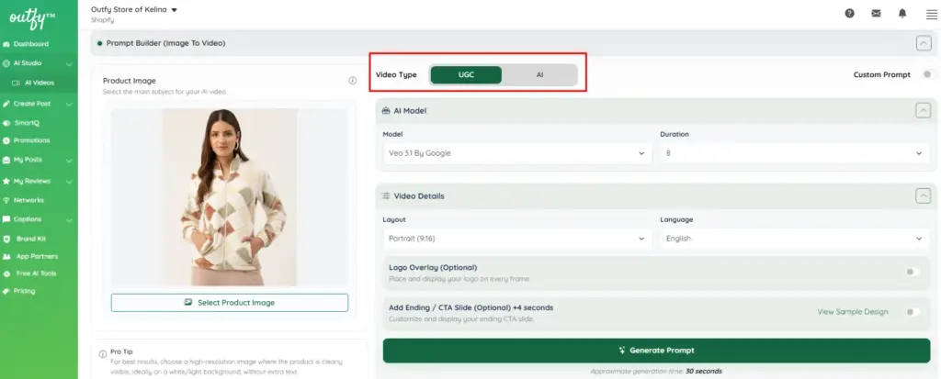The image size is (941, 379).
Task: Open the Model dropdown
Action: [x=517, y=153]
